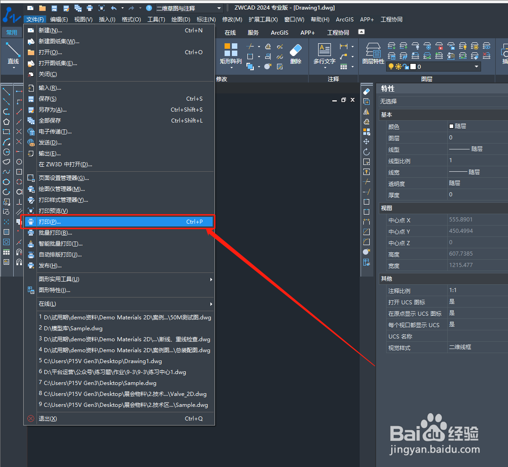Choose 打印预览(V) menu entry
Screen dimensions: 508x467
click(x=119, y=211)
